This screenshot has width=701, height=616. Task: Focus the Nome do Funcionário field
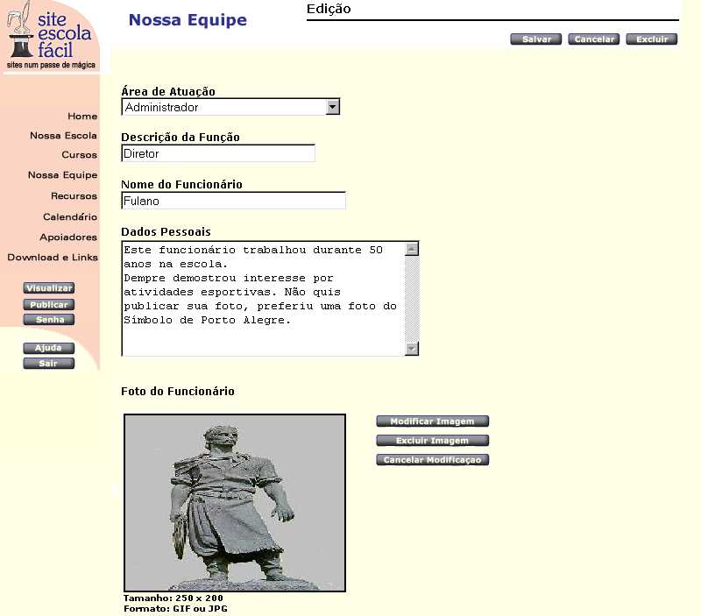[x=233, y=201]
